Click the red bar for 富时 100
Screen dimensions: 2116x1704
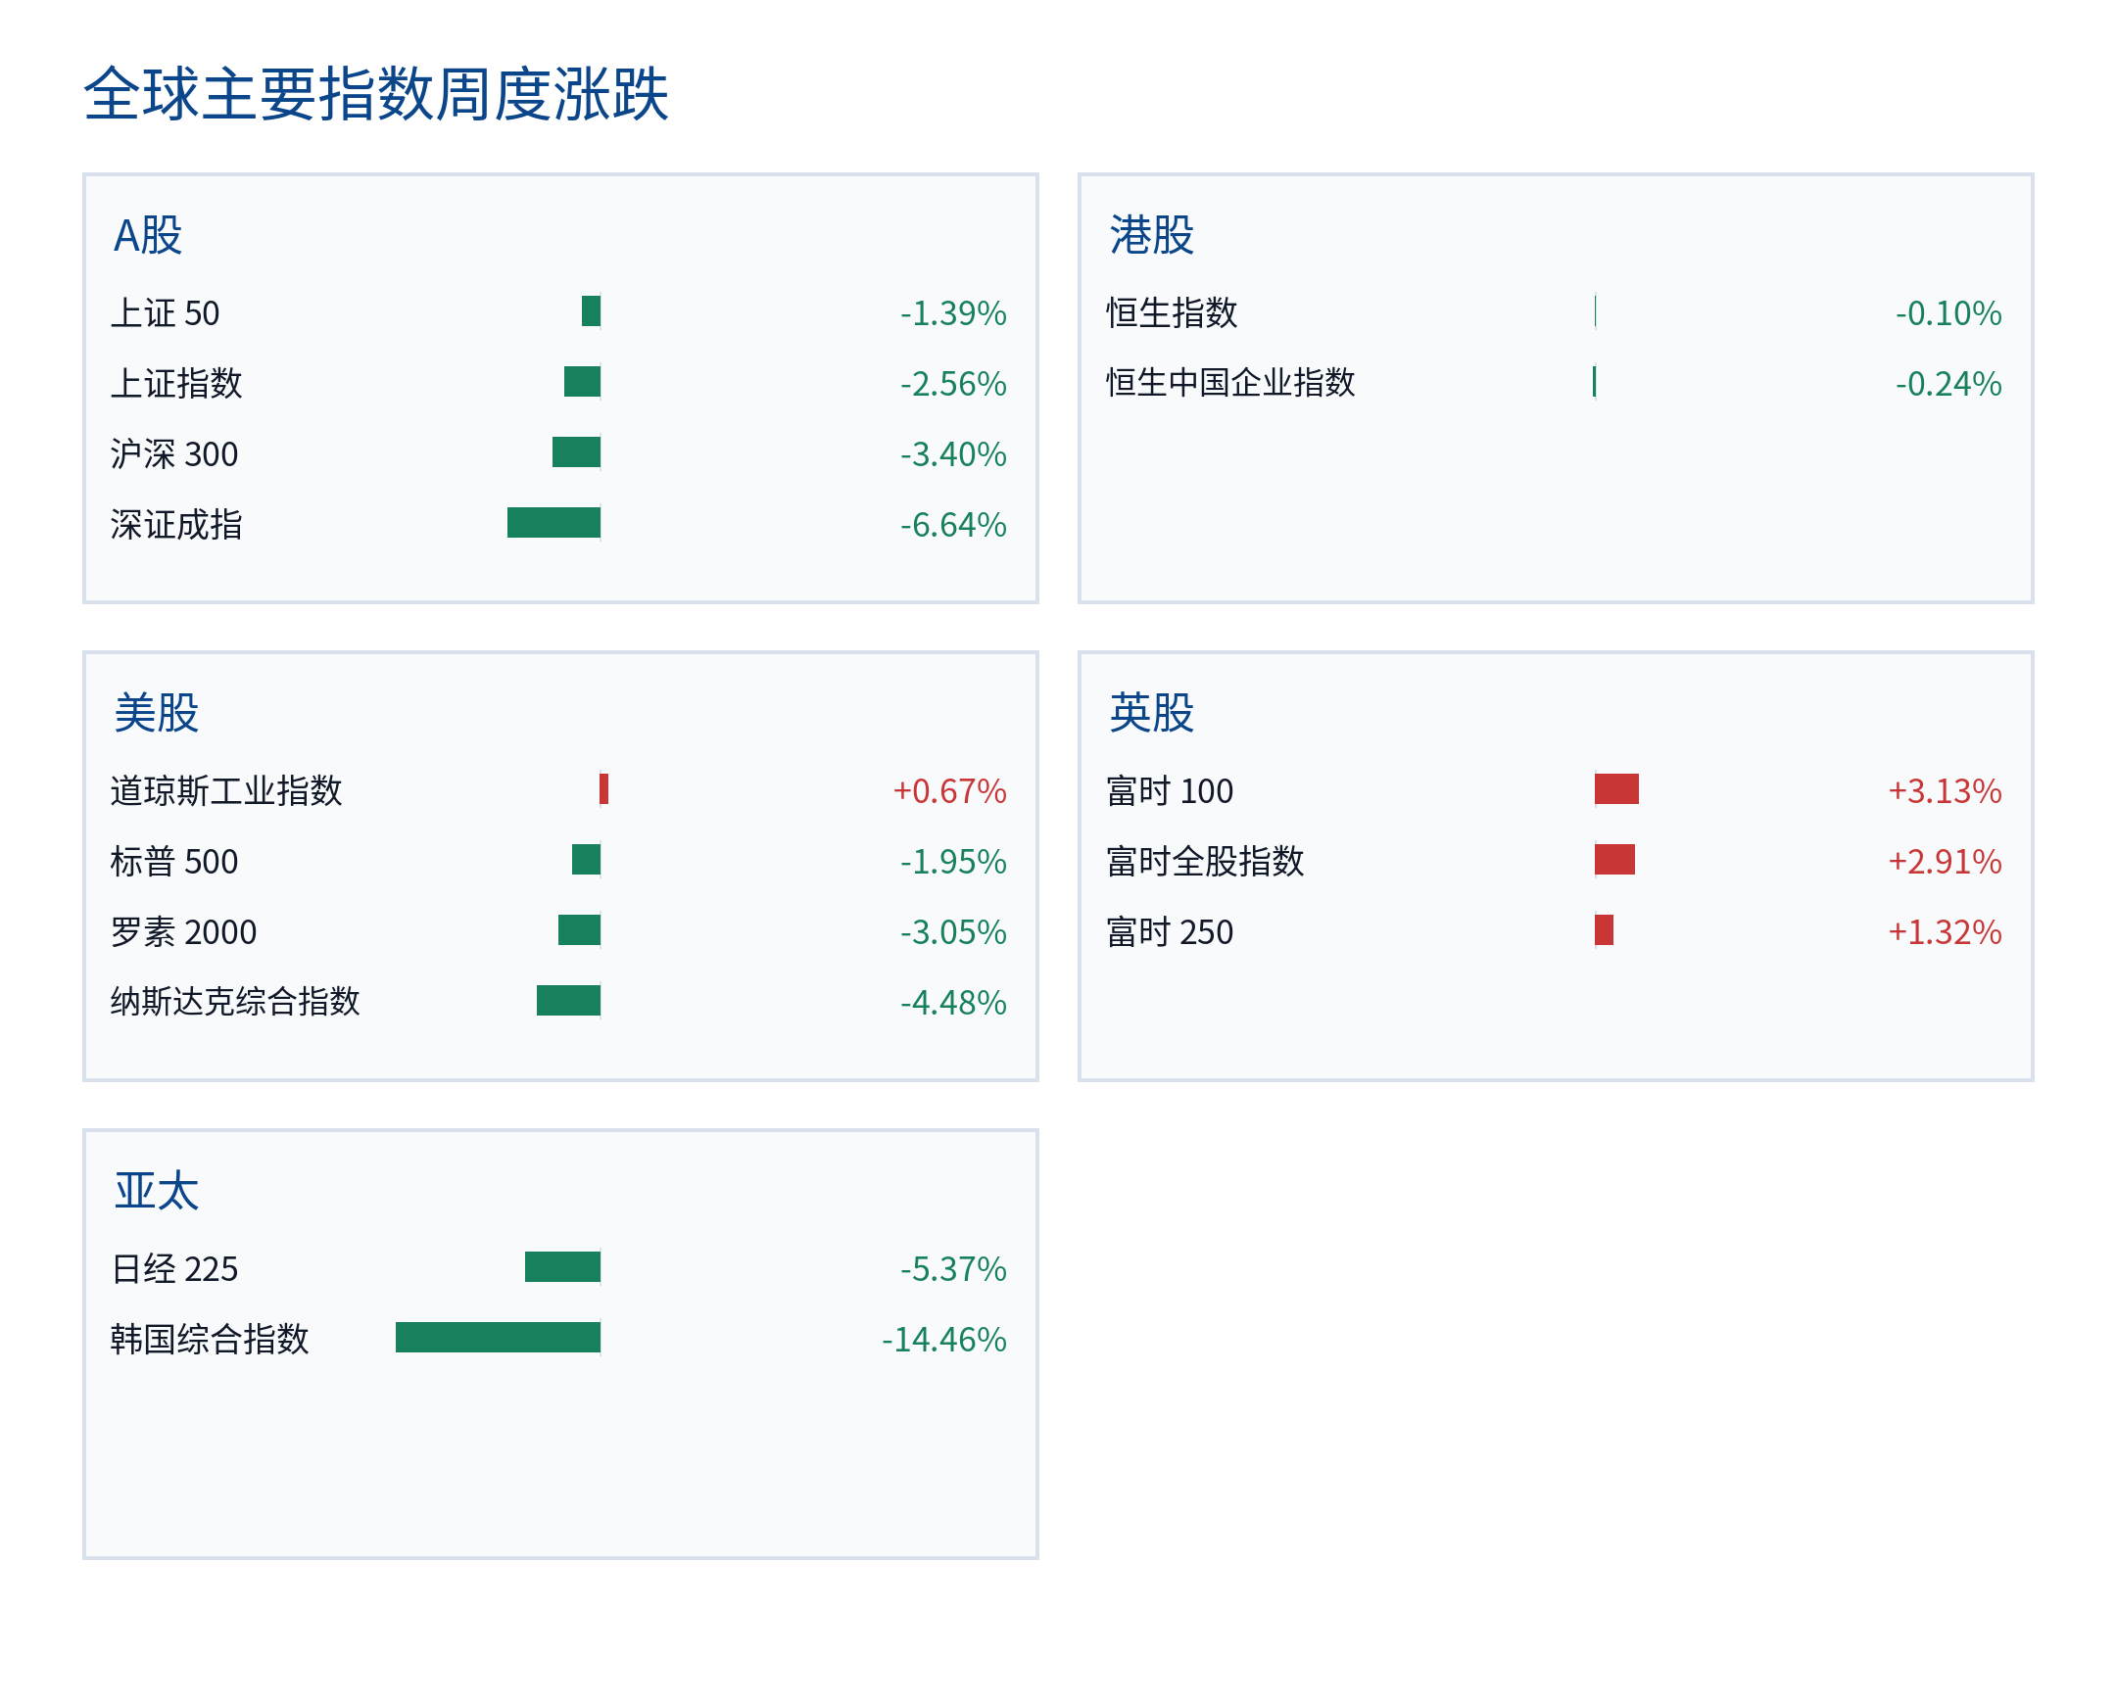coord(1616,789)
